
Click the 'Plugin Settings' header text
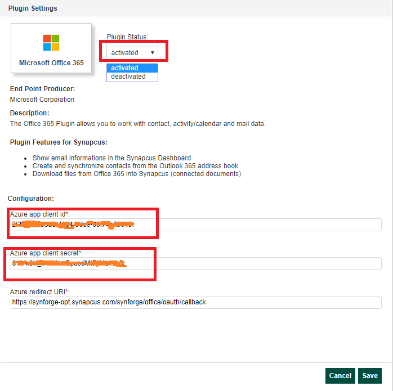(33, 8)
